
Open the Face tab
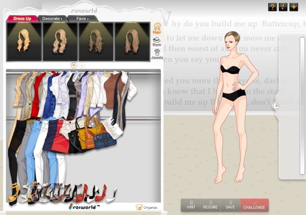click(x=82, y=19)
